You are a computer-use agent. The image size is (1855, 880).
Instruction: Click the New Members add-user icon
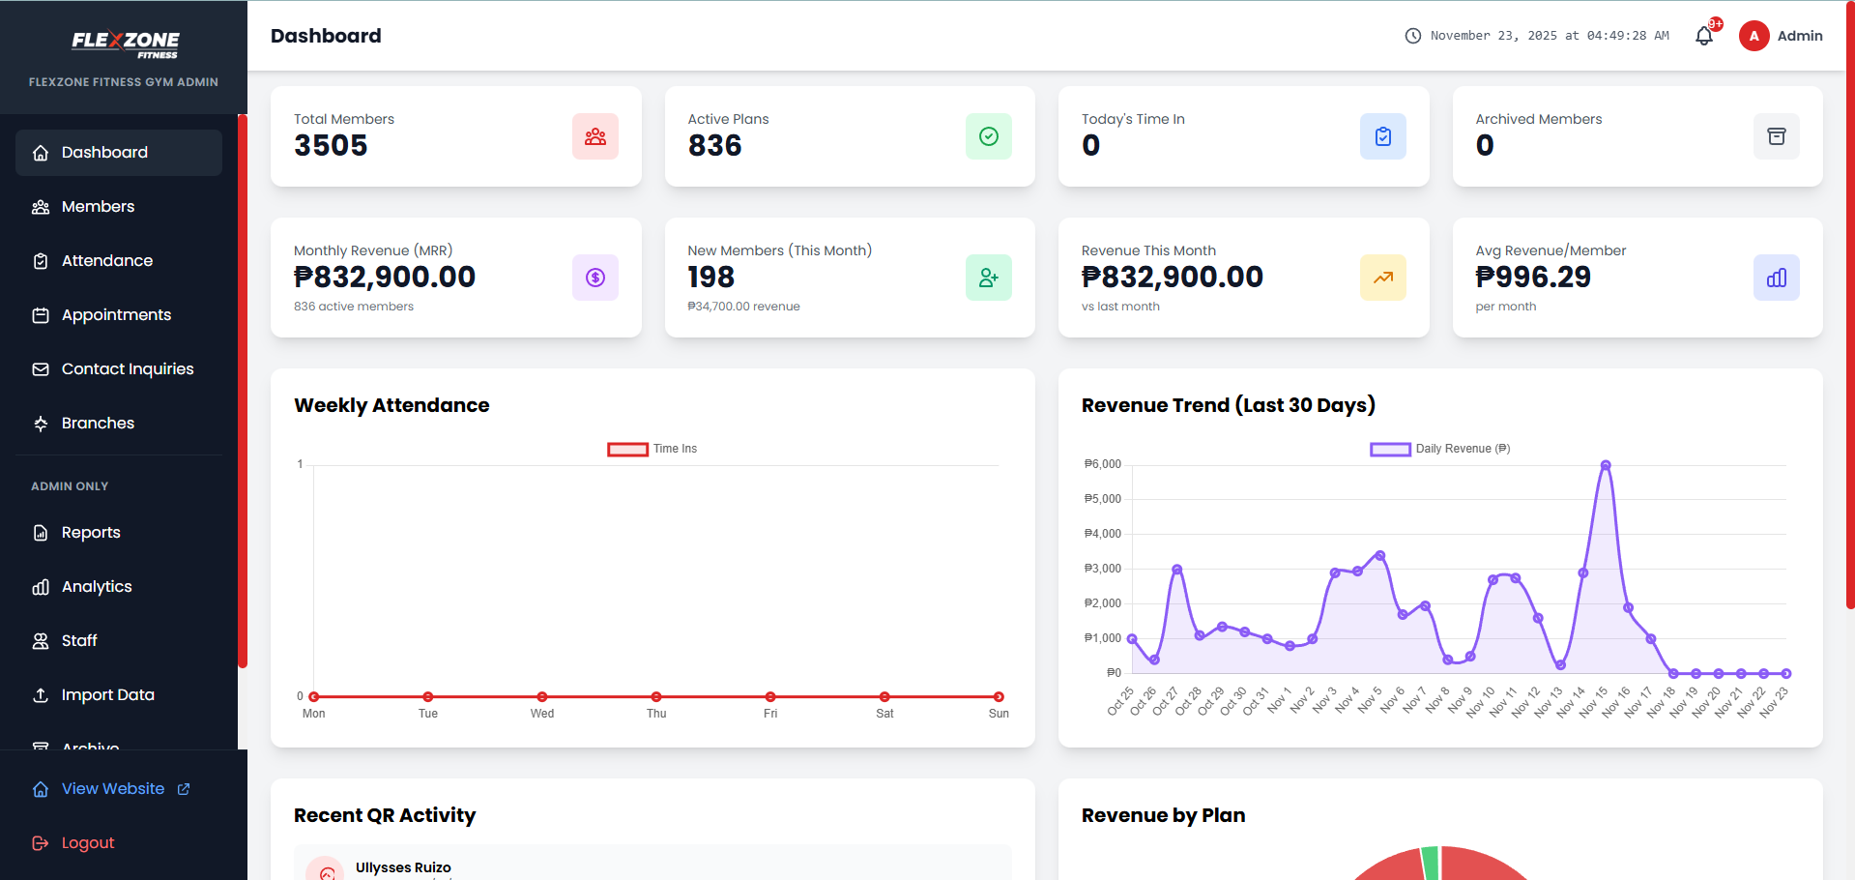[x=988, y=278]
